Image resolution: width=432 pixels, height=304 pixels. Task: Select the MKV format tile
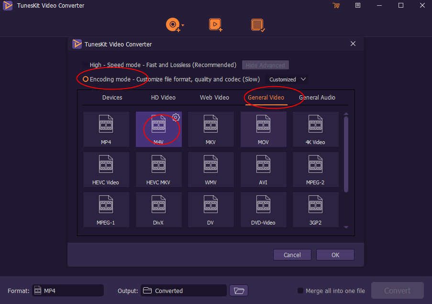211,129
